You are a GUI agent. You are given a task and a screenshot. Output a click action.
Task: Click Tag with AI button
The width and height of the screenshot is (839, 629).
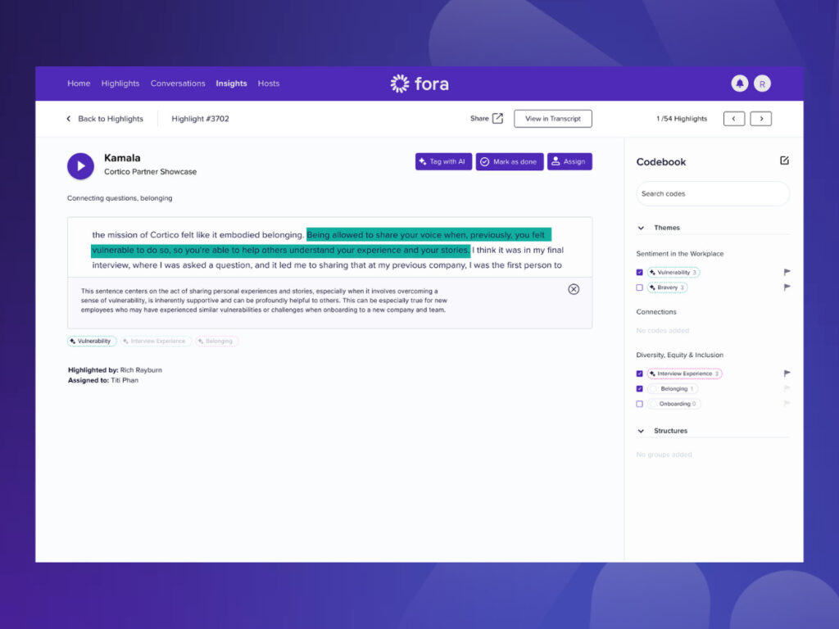click(x=443, y=161)
